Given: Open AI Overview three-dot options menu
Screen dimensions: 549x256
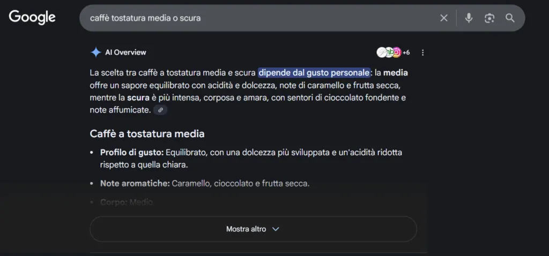Looking at the screenshot, I should (x=422, y=52).
